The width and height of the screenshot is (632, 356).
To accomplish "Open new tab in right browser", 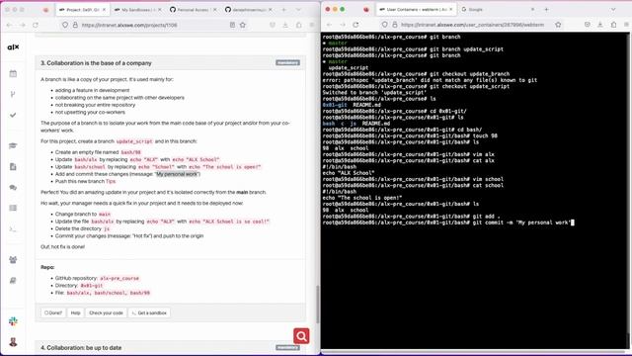I will click(546, 9).
